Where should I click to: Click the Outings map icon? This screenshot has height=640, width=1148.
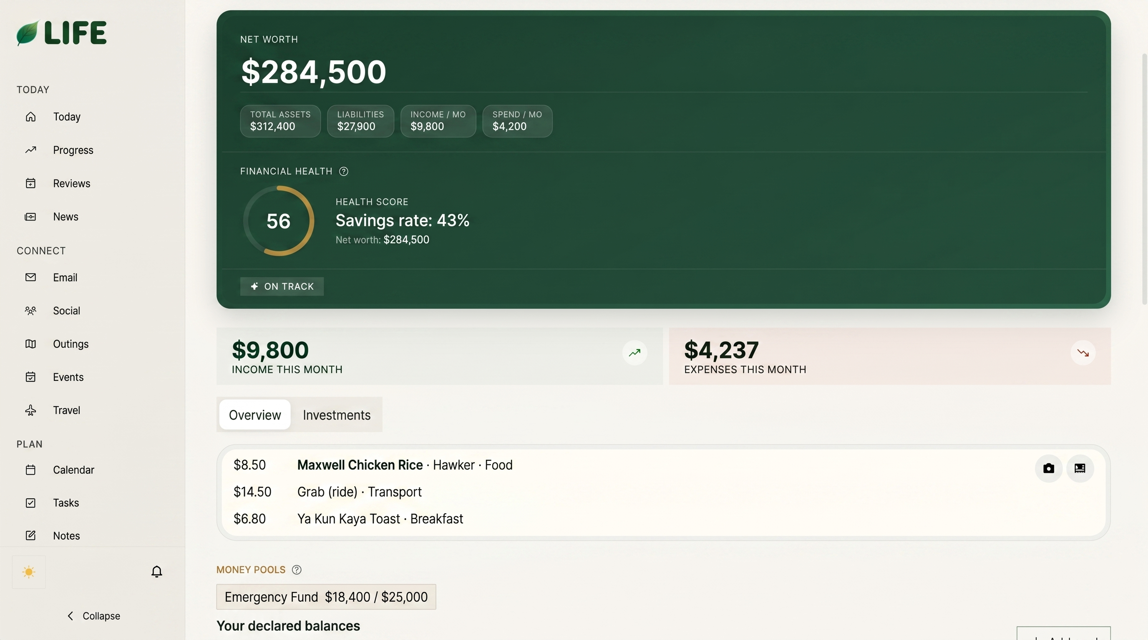tap(30, 344)
